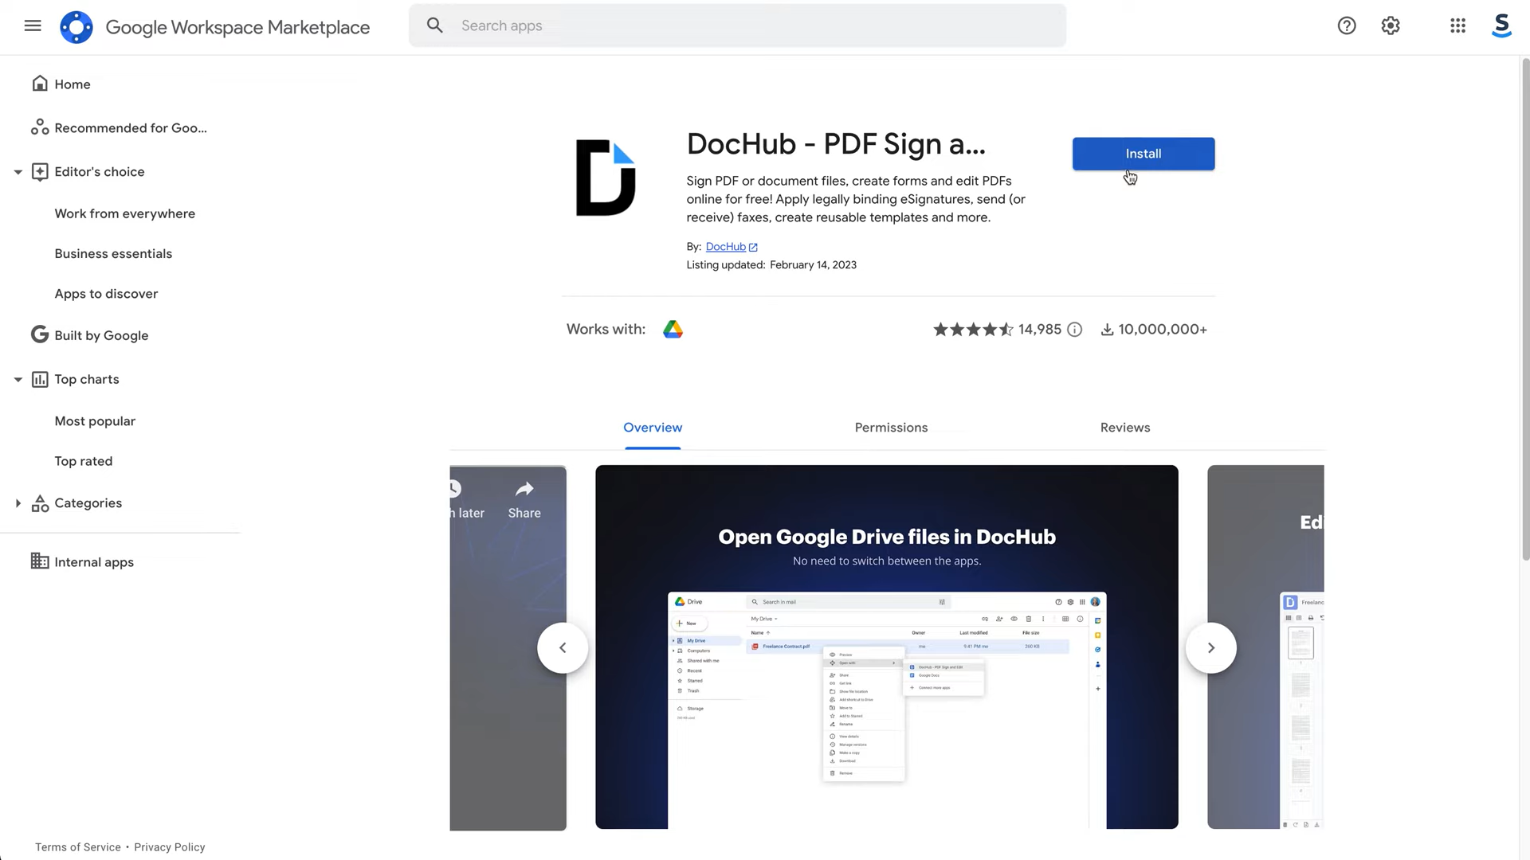Open Internal apps

94,562
